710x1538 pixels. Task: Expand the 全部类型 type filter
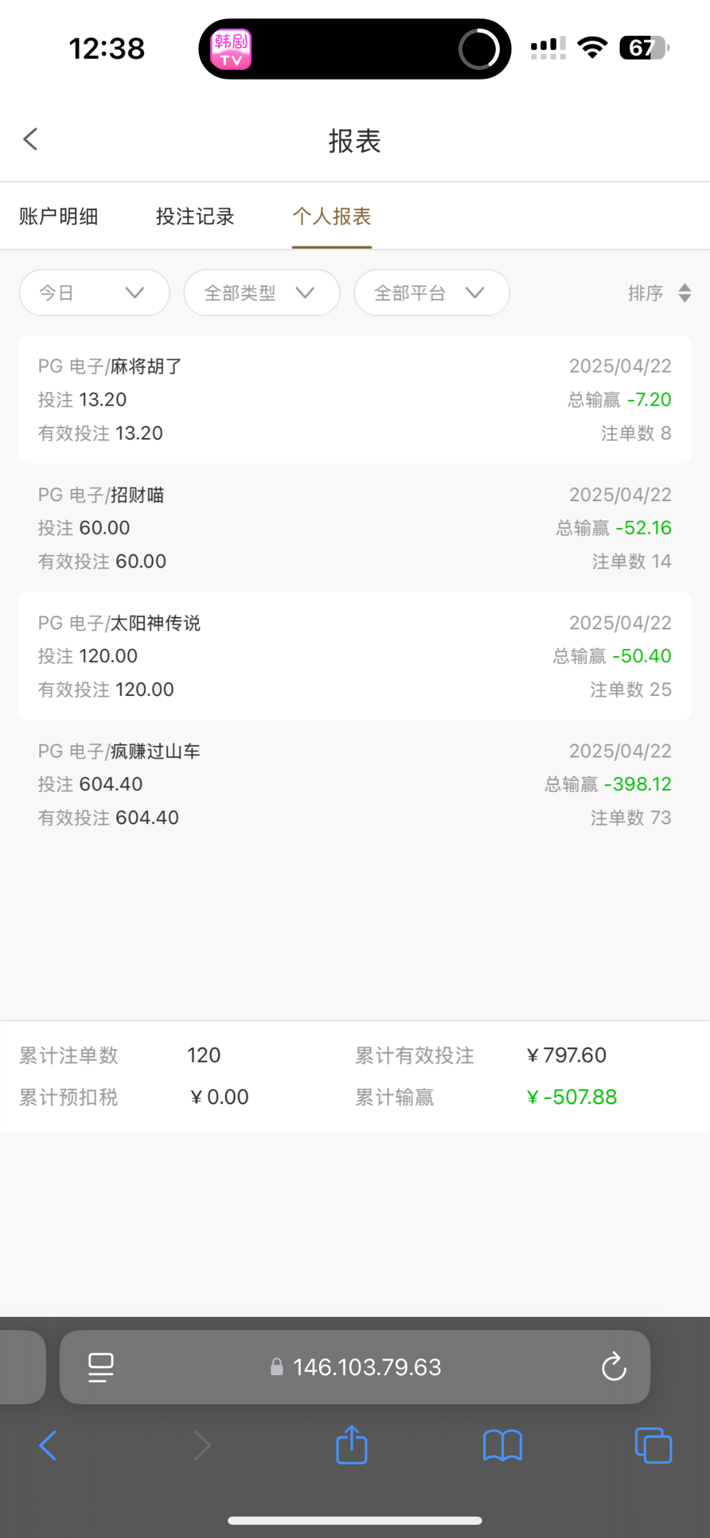click(261, 293)
